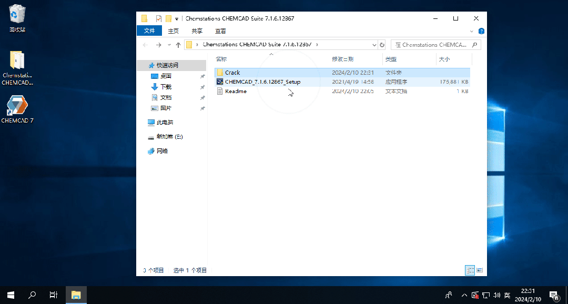Screen dimensions: 568x304
Task: Open the Recycle Bin desktop icon
Action: (17, 18)
